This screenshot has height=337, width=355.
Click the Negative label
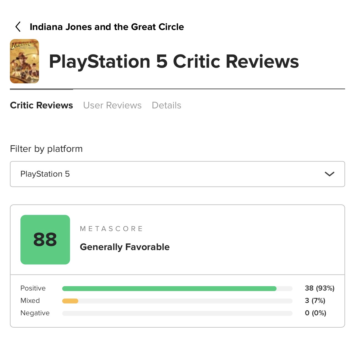tap(35, 313)
